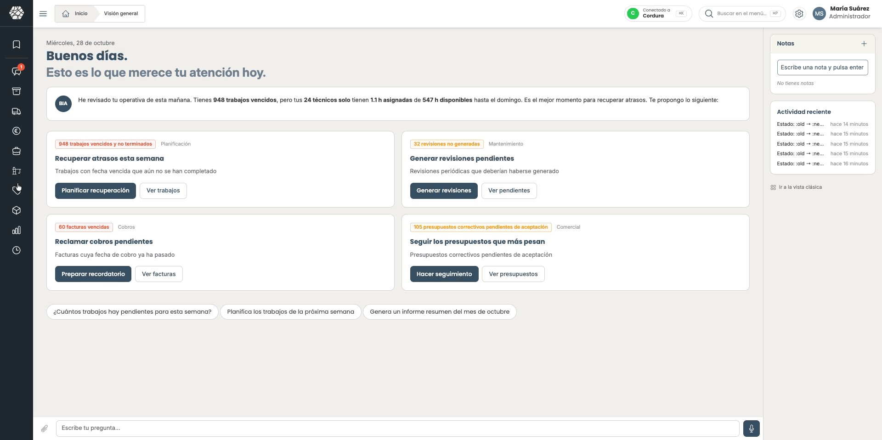Click the BIA assistant avatar
The width and height of the screenshot is (882, 440).
coord(63,104)
